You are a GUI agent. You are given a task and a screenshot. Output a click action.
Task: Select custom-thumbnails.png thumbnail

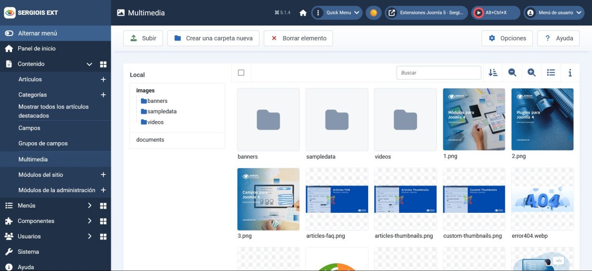click(474, 199)
